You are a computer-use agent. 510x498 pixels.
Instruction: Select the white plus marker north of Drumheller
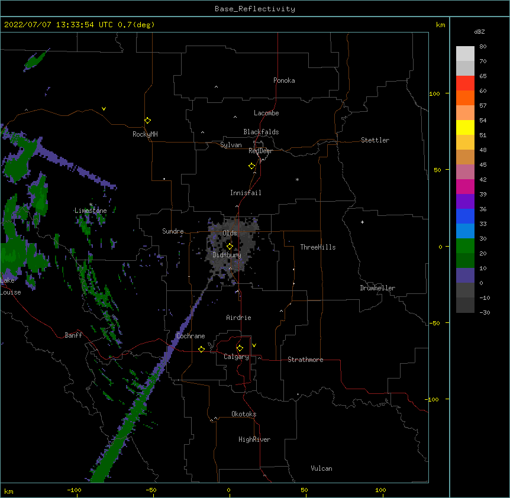click(362, 222)
